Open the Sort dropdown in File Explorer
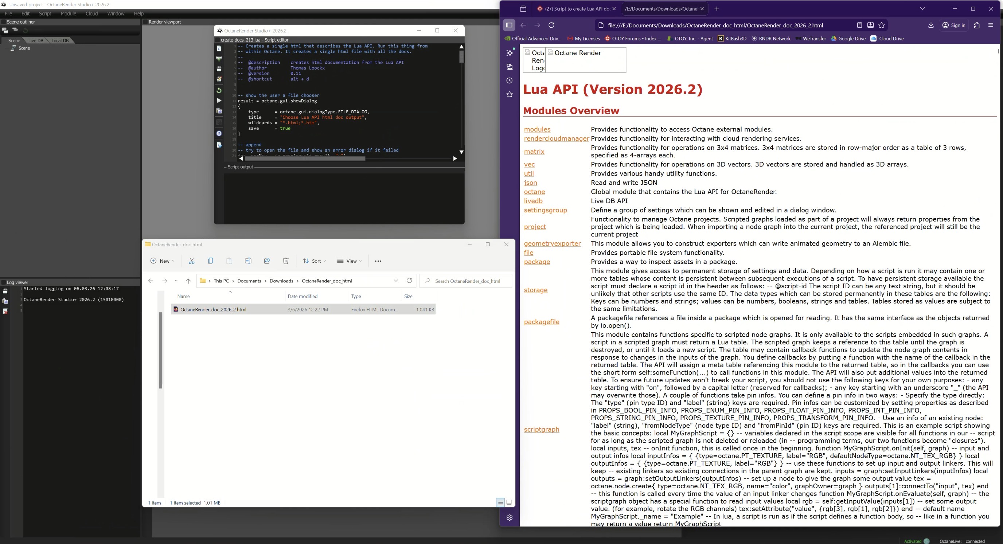The height and width of the screenshot is (544, 1003). pos(314,261)
